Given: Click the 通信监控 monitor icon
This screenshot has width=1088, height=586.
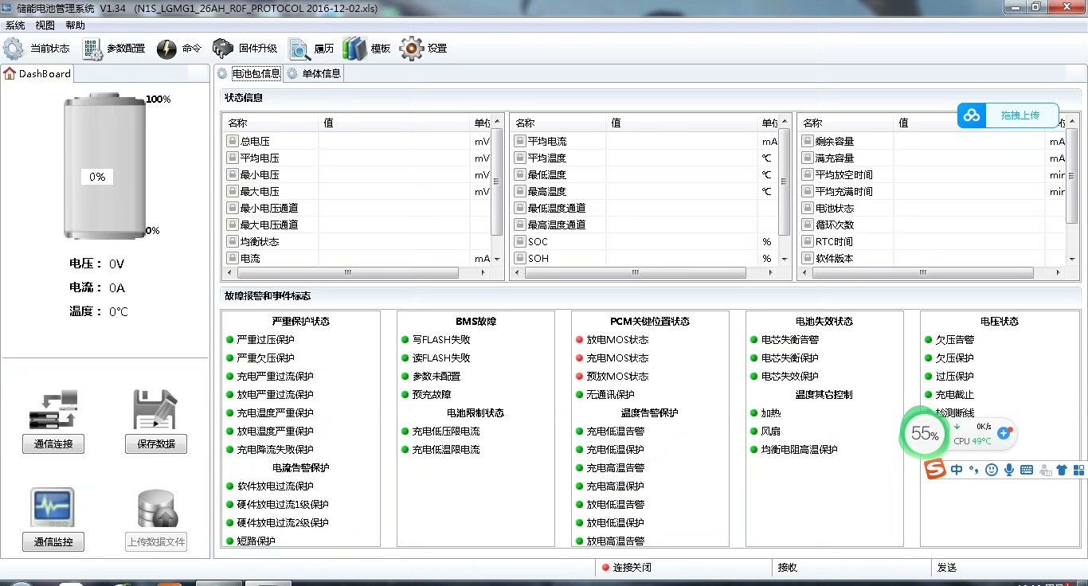Looking at the screenshot, I should (53, 508).
